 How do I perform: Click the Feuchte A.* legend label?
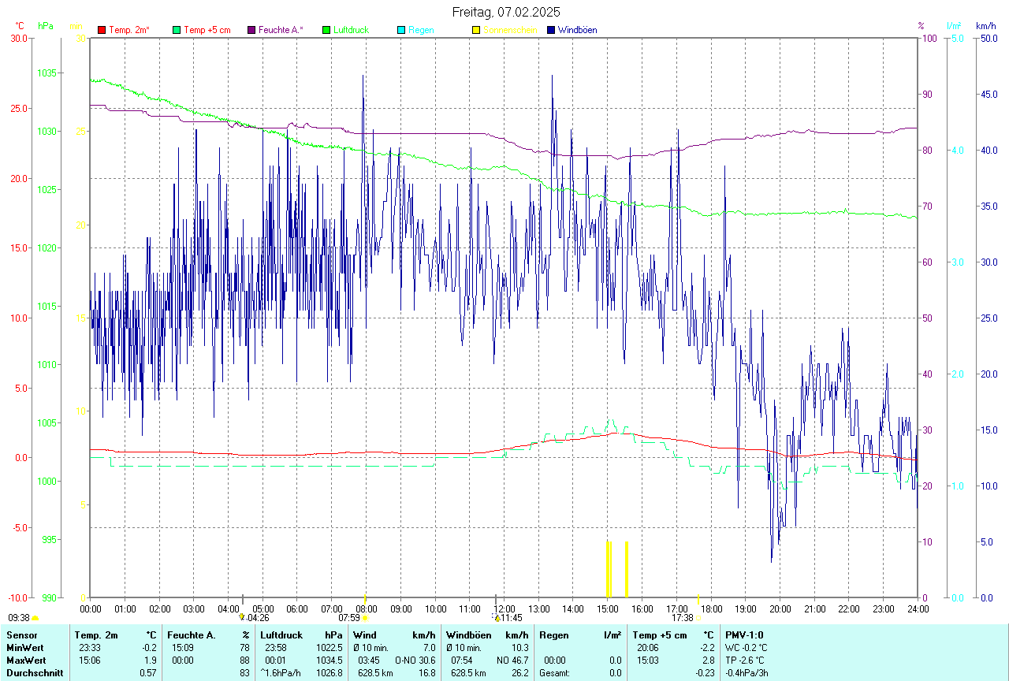(281, 30)
